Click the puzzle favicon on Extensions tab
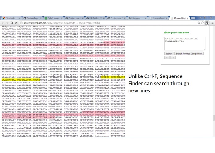 coord(129,18)
